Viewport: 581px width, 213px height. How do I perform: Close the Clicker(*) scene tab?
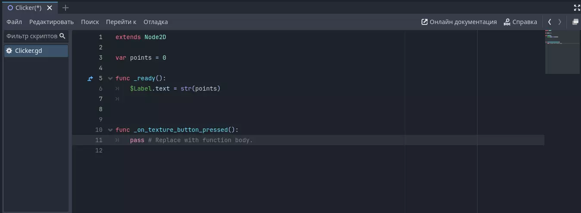click(x=50, y=8)
